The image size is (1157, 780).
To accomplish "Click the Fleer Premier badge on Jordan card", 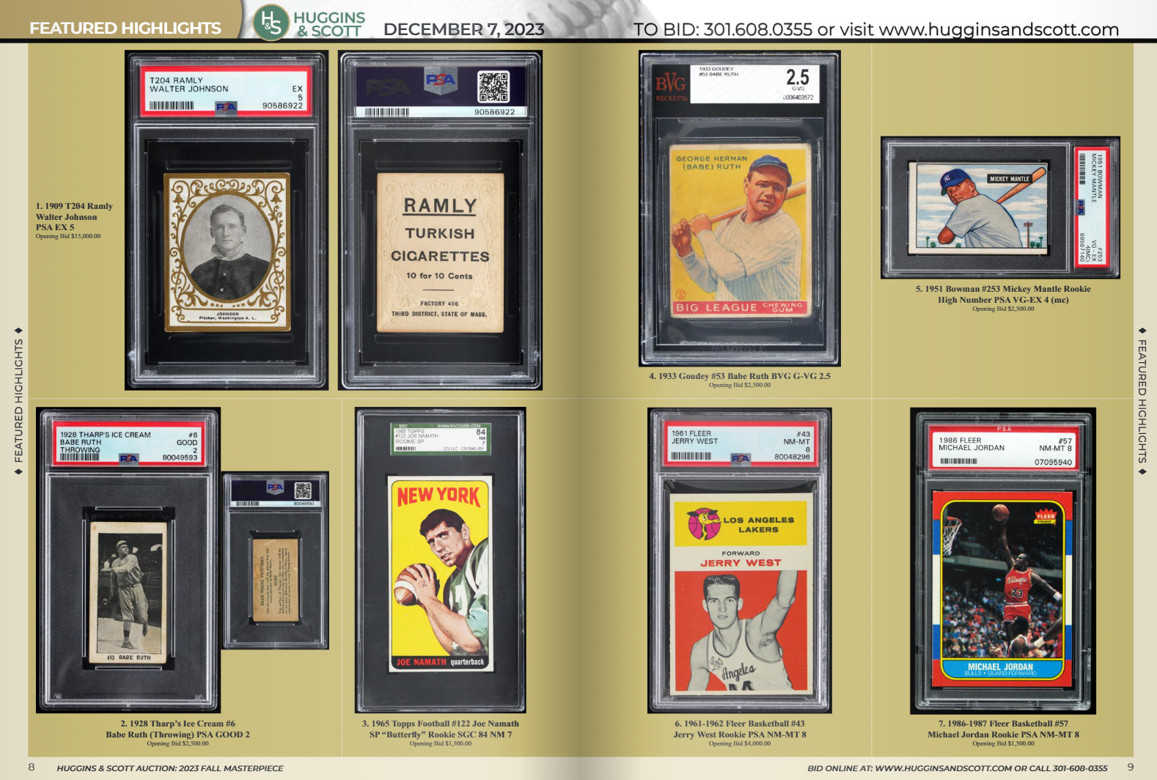I will [1046, 518].
